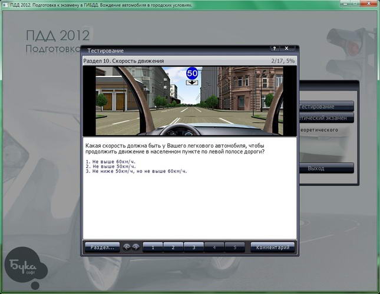
Task: Click Выход in the background menu
Action: point(326,168)
